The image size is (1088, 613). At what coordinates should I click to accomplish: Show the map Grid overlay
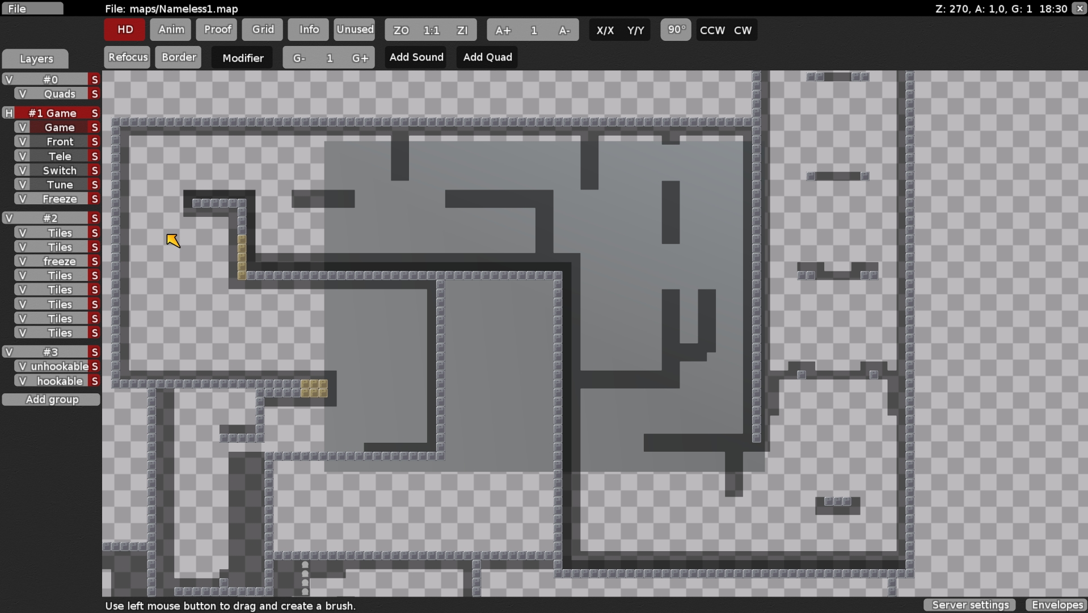(262, 30)
